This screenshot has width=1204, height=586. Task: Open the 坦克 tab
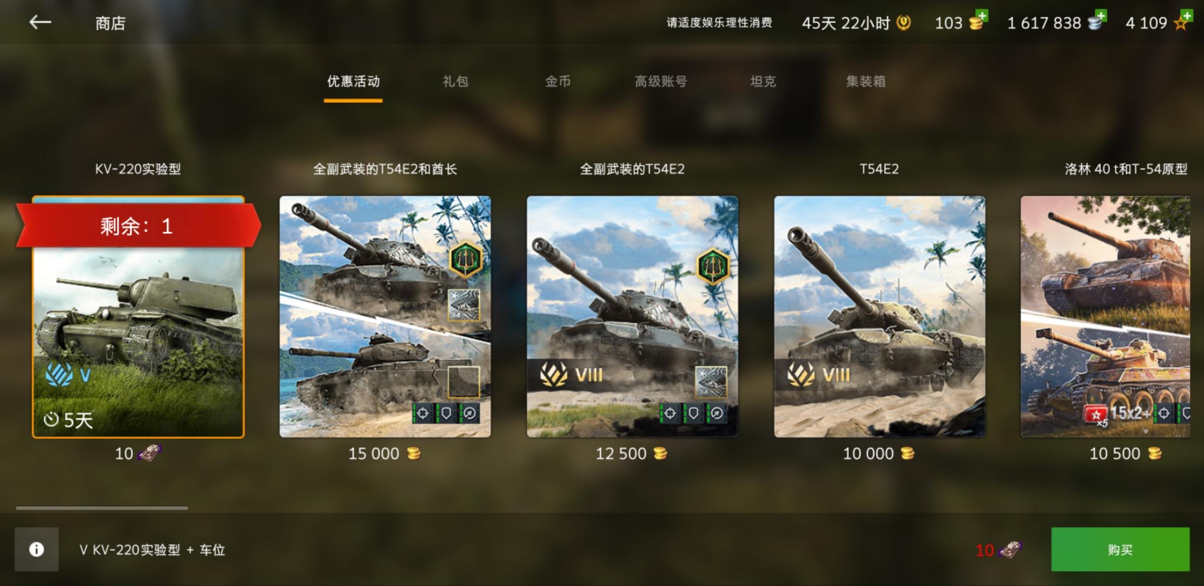point(763,81)
